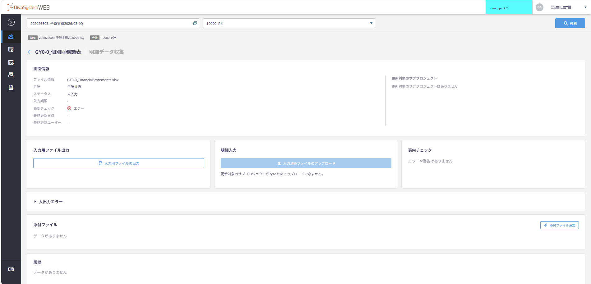Select the 明細データ収集 tab label

[106, 52]
